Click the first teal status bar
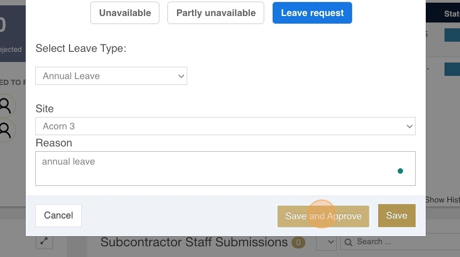The image size is (460, 257). (452, 35)
